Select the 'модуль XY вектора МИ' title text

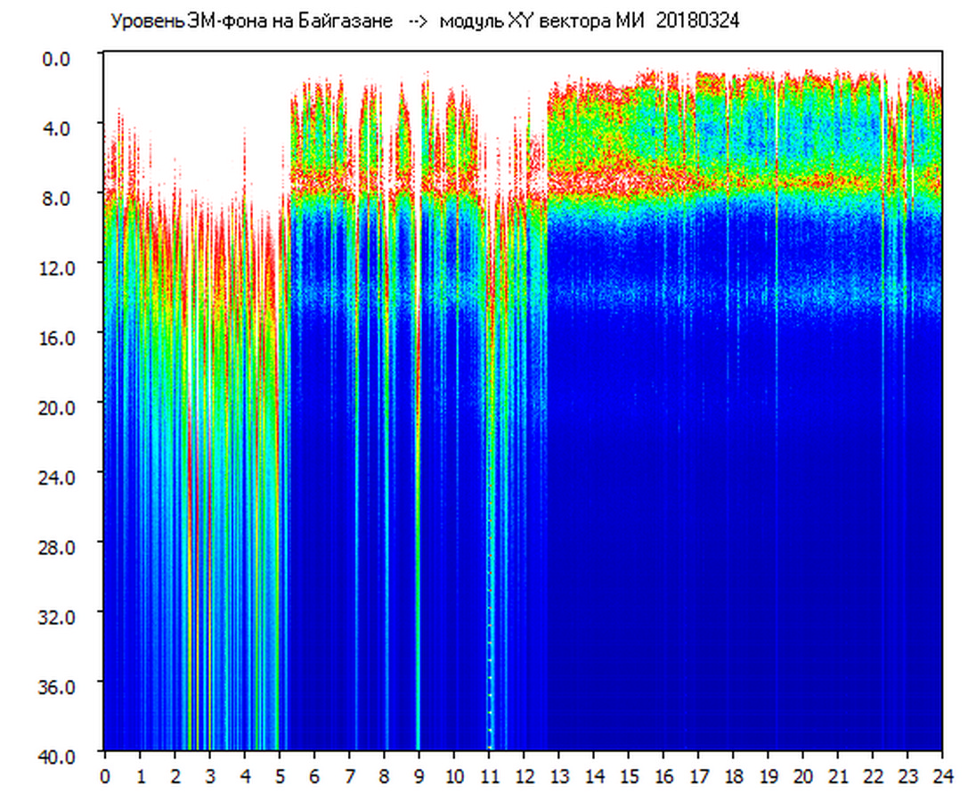pos(546,21)
